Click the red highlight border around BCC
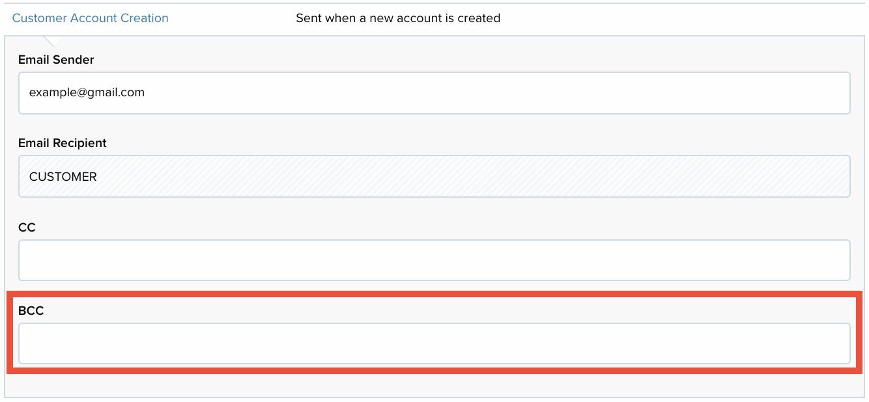Viewport: 869px width, 402px height. tap(434, 294)
